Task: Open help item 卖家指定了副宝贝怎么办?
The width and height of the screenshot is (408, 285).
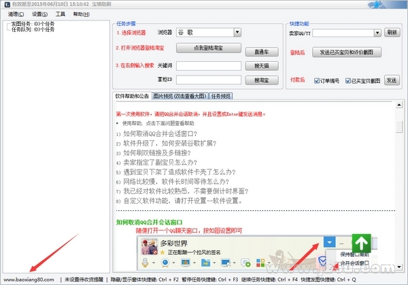Action: tap(160, 163)
